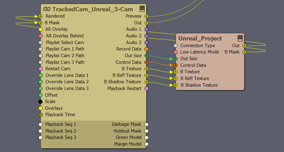Screen dimensions: 284x152
Task: Click the Rendered input pin
Action: coord(40,16)
